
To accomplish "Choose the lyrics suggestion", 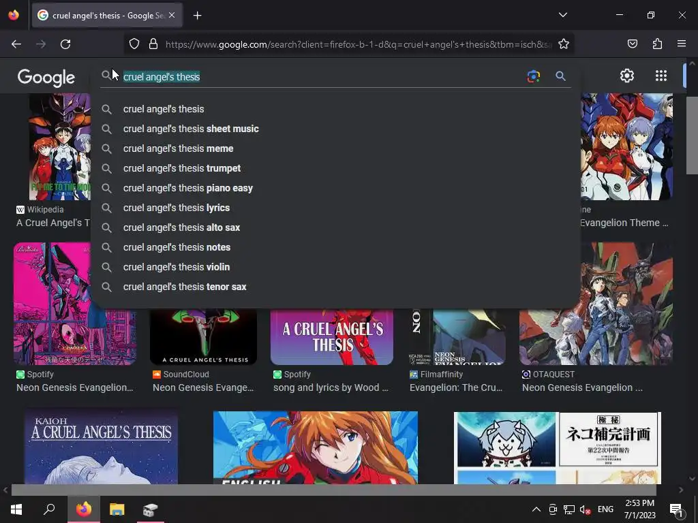I will 336,208.
